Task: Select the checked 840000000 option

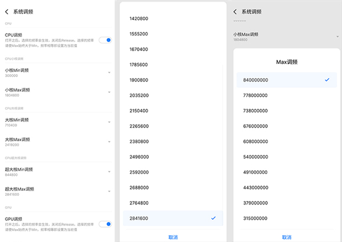Action: 286,80
